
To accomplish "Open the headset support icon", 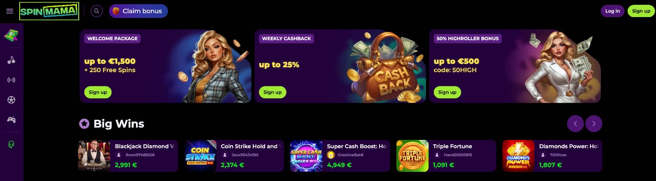I will tap(11, 144).
